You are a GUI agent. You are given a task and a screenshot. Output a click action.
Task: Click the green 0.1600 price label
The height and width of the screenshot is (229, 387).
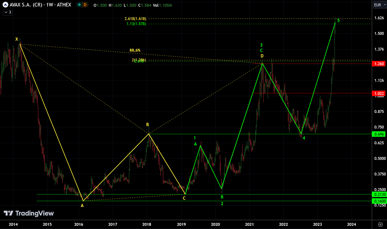[x=379, y=201]
